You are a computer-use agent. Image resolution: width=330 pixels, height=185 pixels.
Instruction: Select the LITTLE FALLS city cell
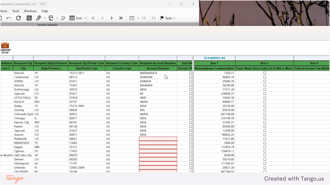(23, 98)
